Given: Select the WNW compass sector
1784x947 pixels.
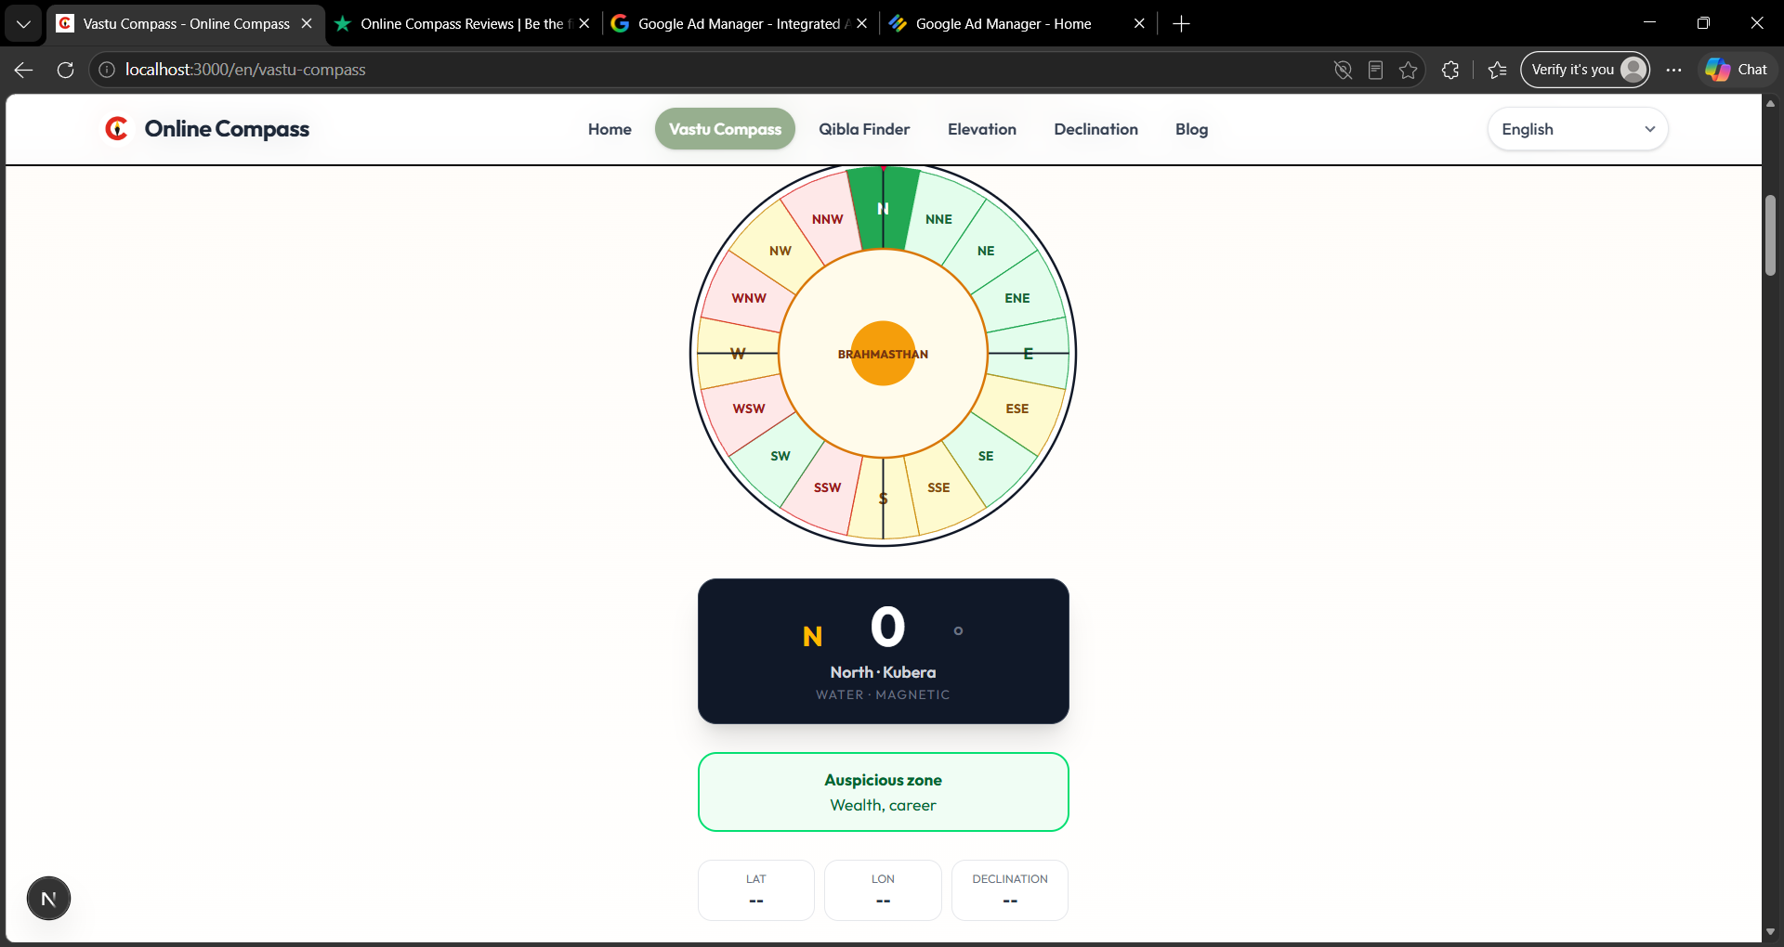Looking at the screenshot, I should click(749, 298).
